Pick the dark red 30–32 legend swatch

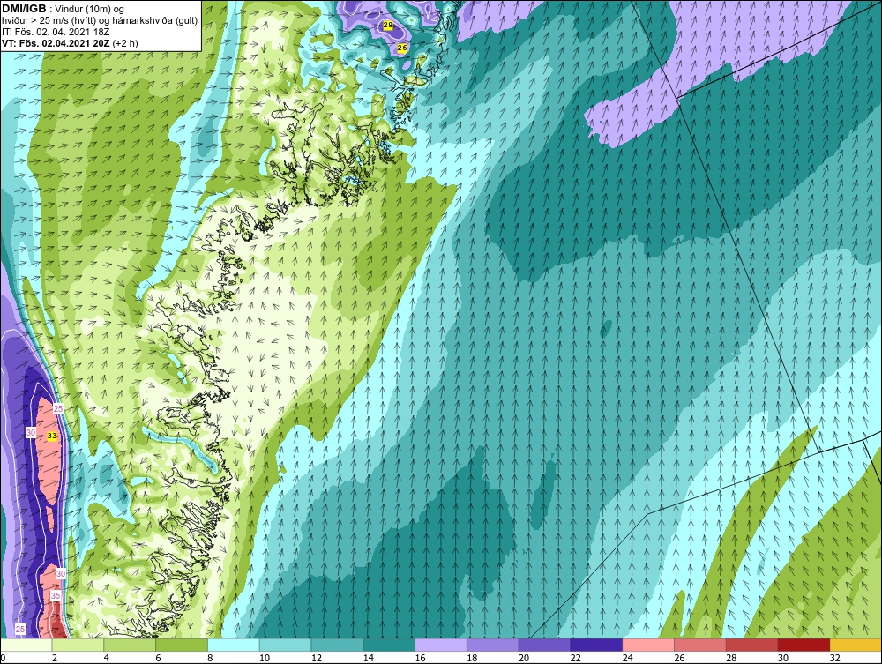pos(804,645)
